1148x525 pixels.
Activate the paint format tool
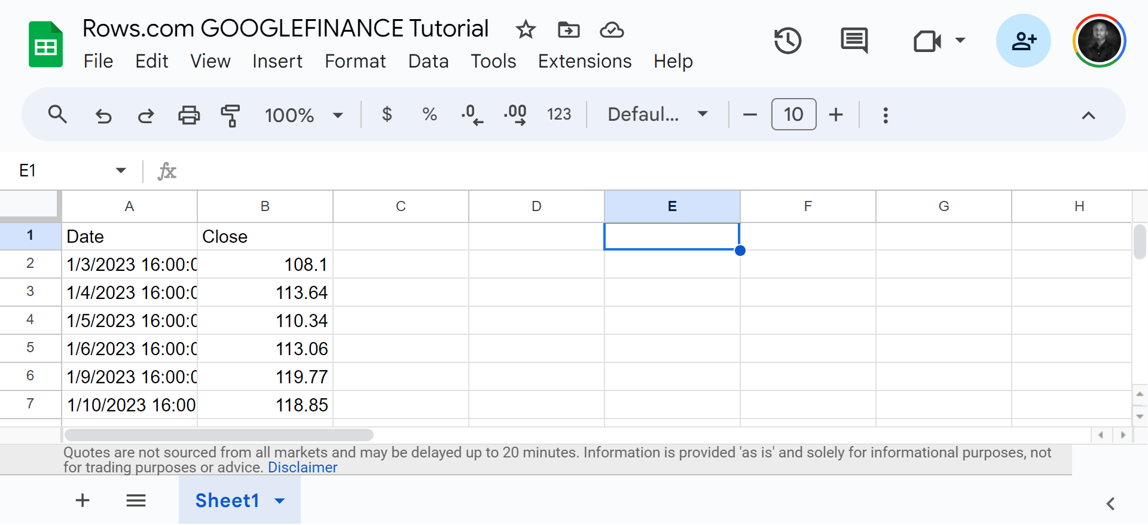(x=230, y=115)
